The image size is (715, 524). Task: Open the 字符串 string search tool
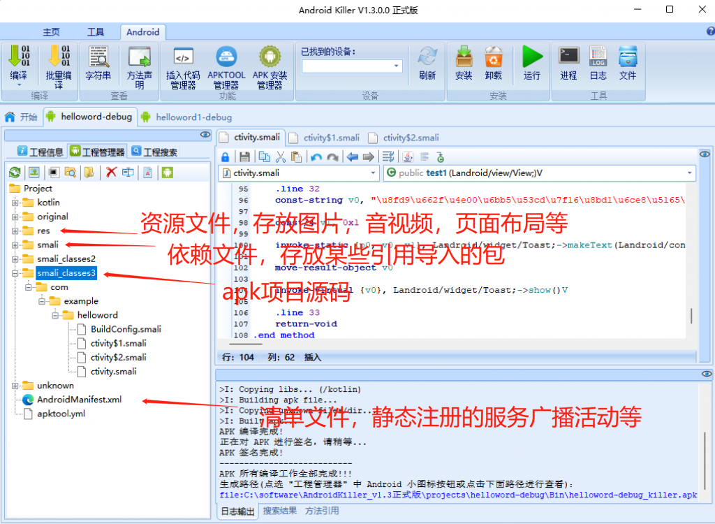98,63
